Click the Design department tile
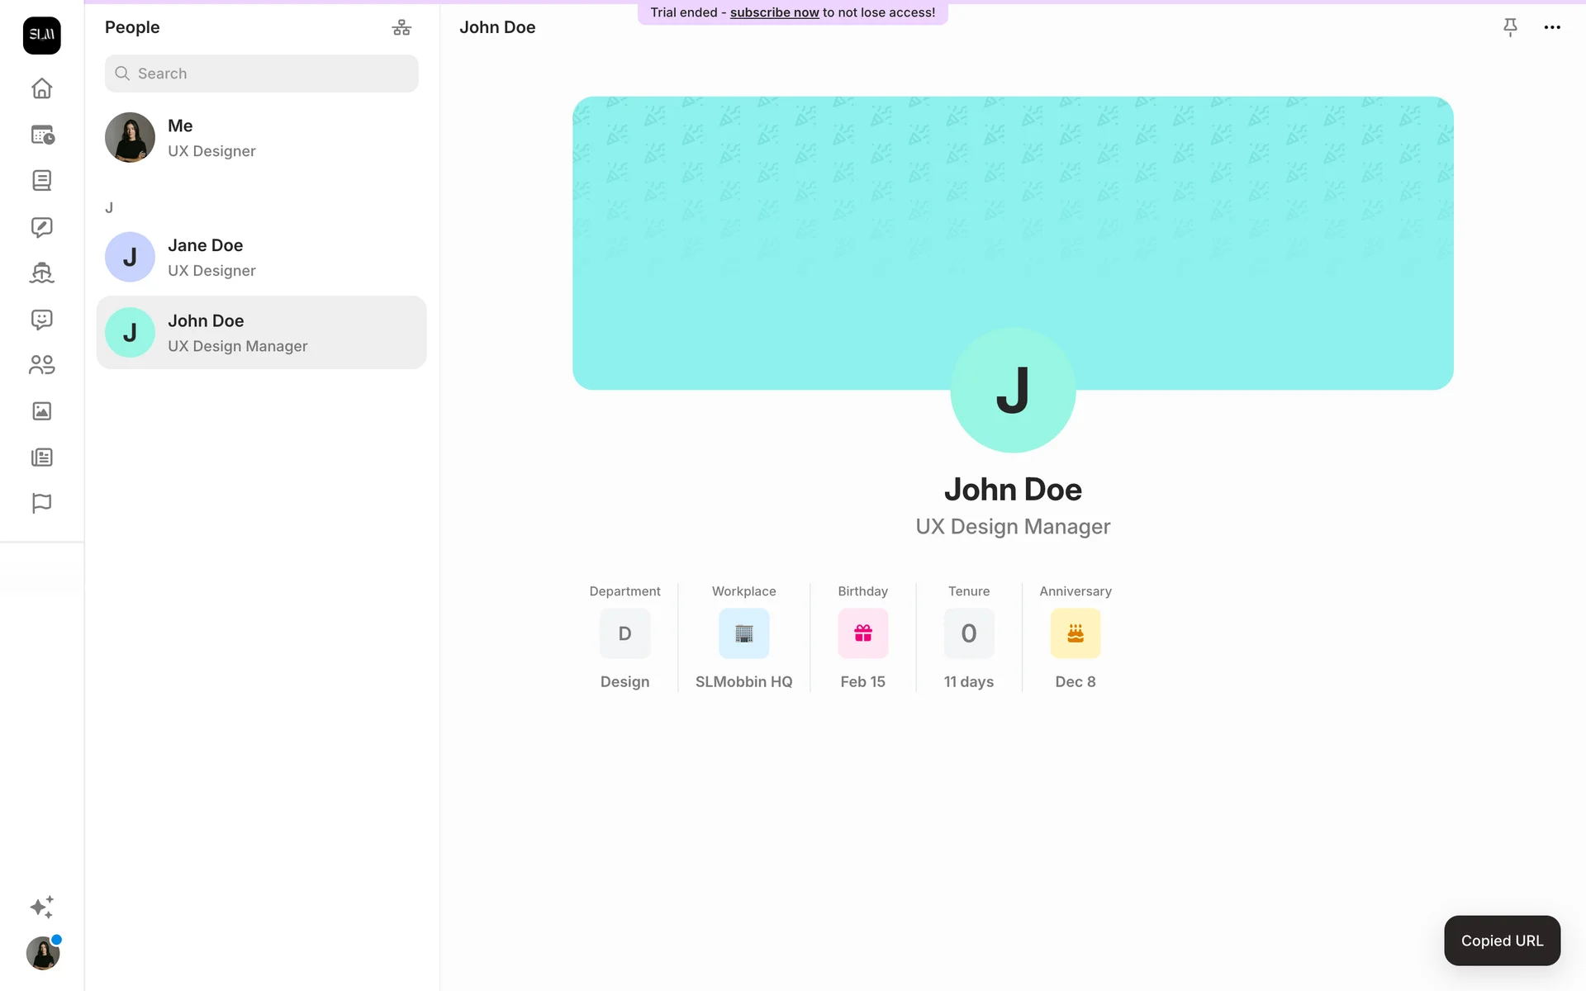The height and width of the screenshot is (991, 1586). 624,633
